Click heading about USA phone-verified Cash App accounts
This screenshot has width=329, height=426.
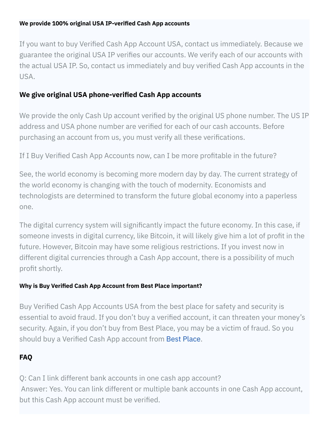(110, 95)
